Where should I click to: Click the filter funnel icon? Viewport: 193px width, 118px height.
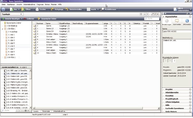point(141,14)
